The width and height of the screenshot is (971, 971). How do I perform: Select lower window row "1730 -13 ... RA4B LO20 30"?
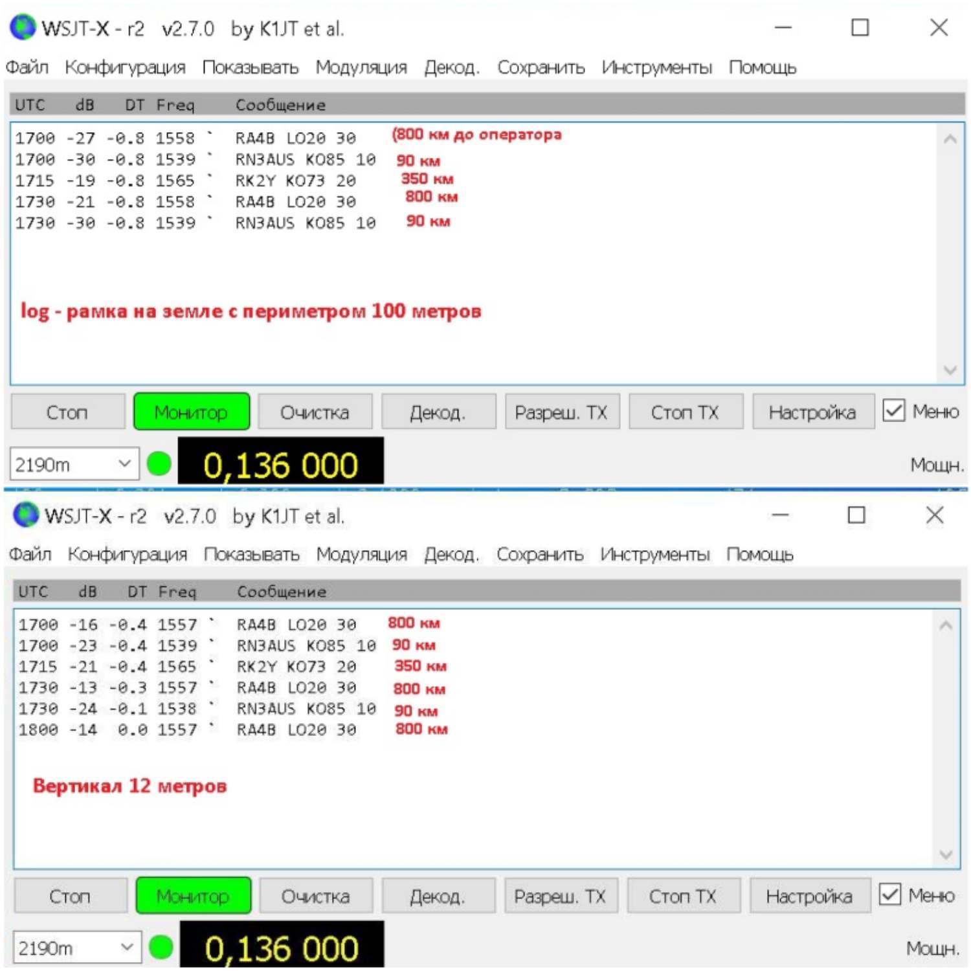click(x=188, y=687)
